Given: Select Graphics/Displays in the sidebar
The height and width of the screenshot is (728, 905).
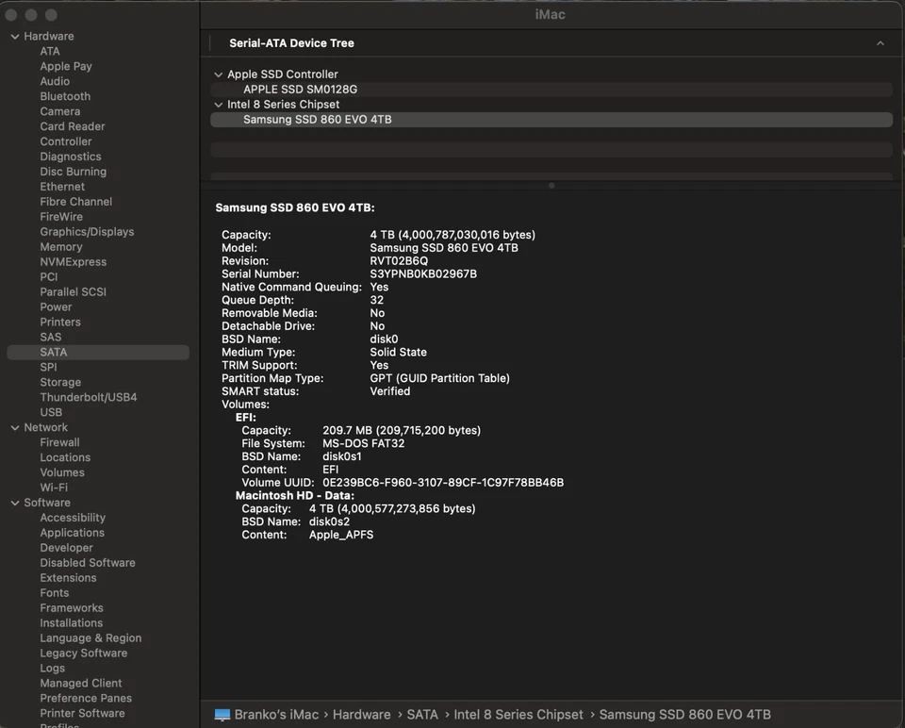Looking at the screenshot, I should point(87,231).
